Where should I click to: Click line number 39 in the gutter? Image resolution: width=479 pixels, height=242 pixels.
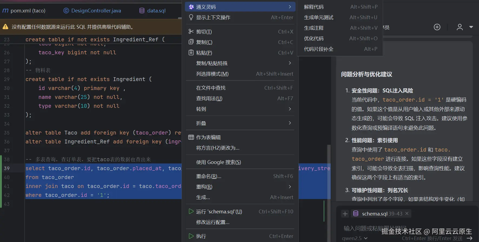pyautogui.click(x=7, y=168)
